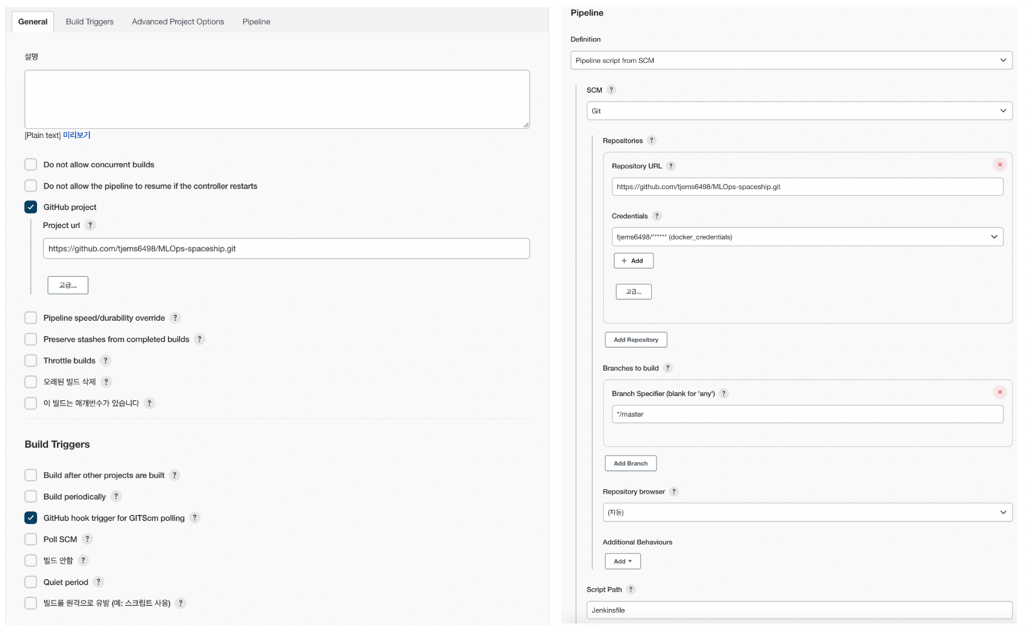The height and width of the screenshot is (631, 1026).
Task: Click Add Branch button
Action: (630, 464)
